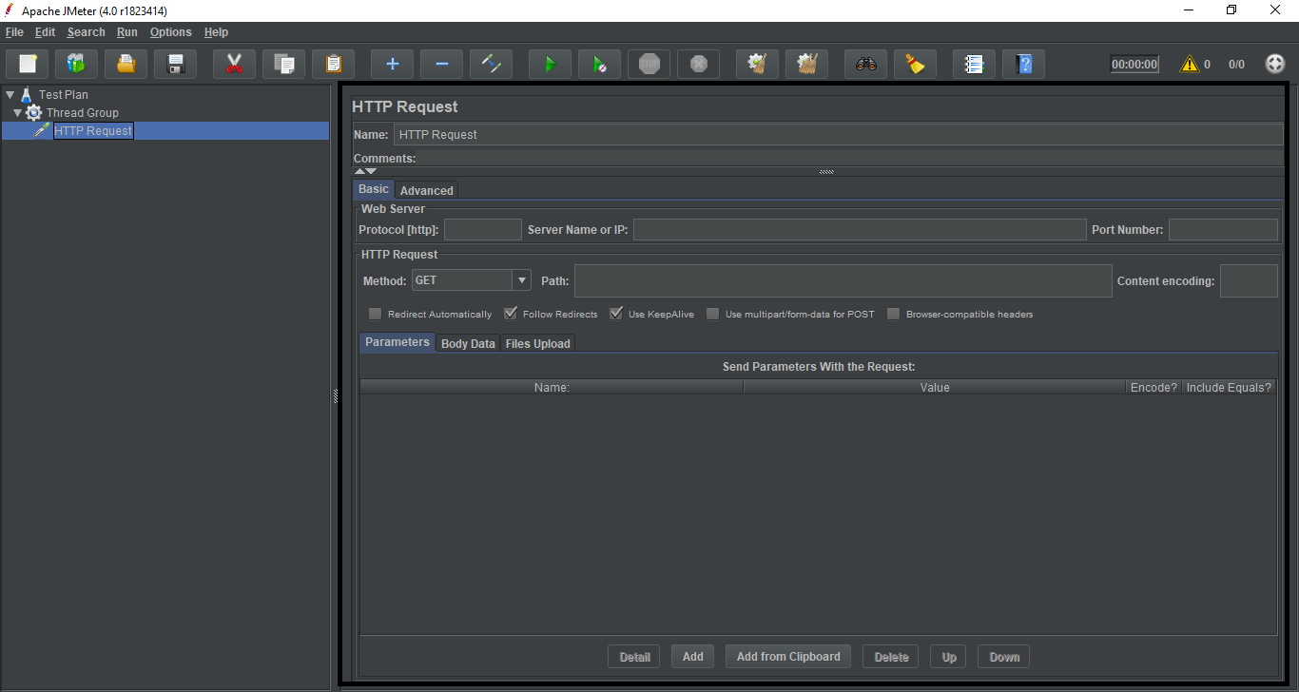
Task: Click the Cut scissors icon in toolbar
Action: [234, 65]
